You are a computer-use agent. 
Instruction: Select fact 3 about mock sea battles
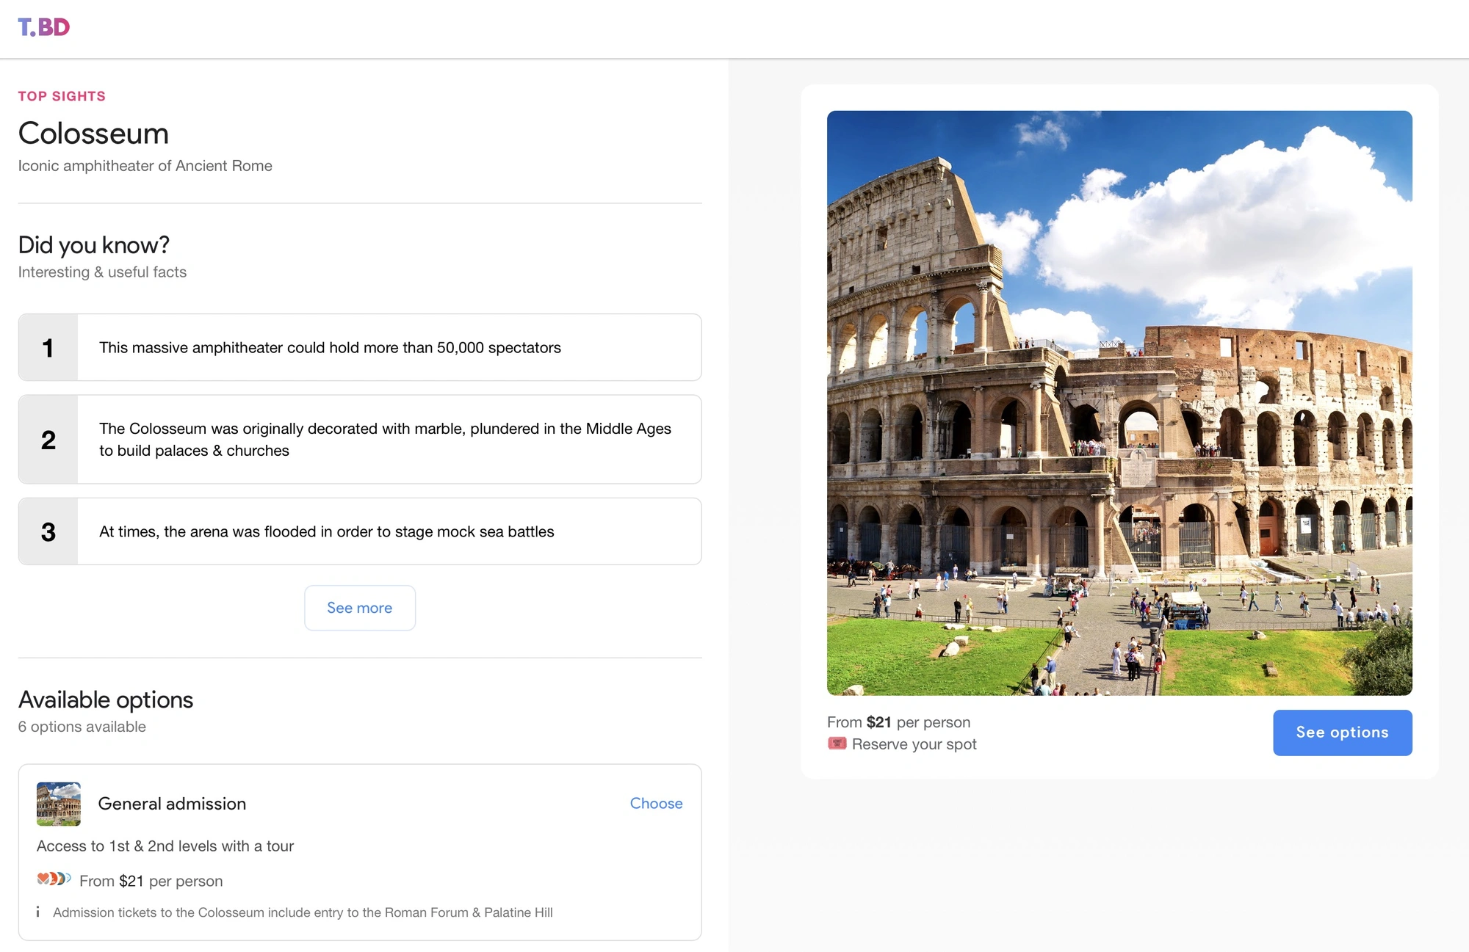tap(360, 531)
